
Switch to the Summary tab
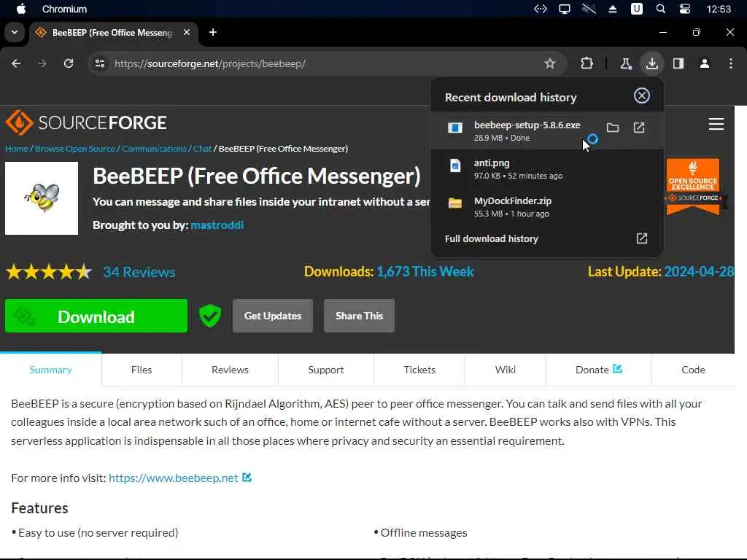(x=50, y=370)
